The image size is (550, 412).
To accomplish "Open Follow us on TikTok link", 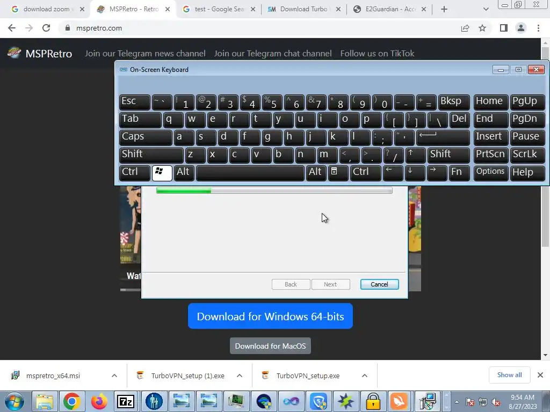I will [378, 54].
